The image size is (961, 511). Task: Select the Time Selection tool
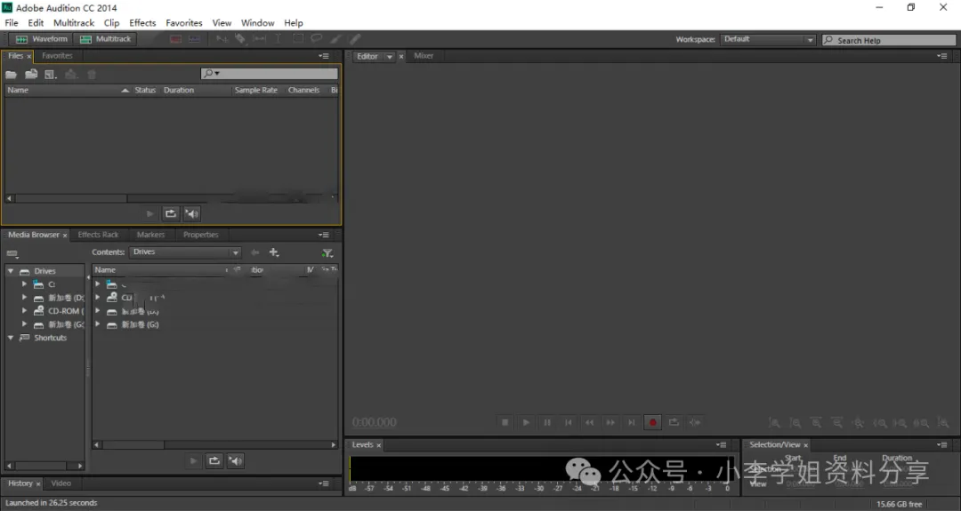coord(278,39)
